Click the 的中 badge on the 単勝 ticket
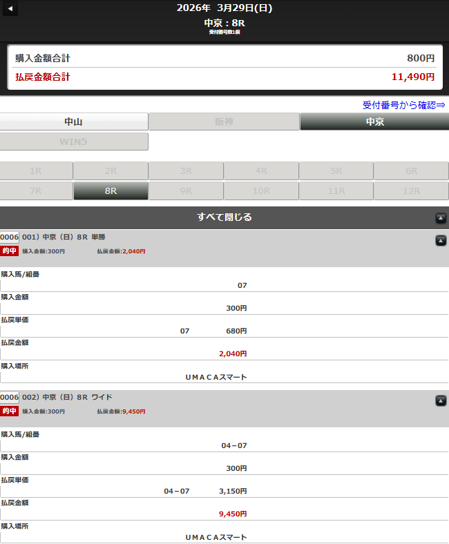 pyautogui.click(x=10, y=251)
